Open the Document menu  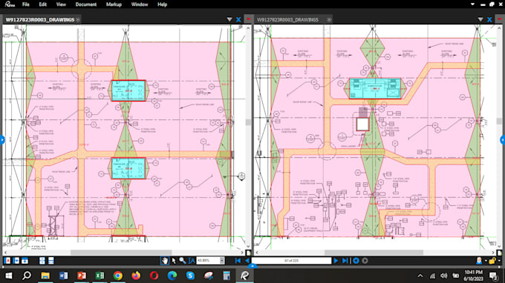tap(85, 4)
